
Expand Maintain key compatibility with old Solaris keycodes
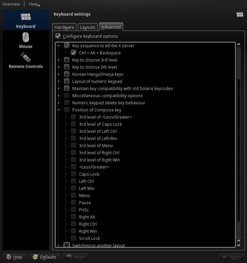pyautogui.click(x=58, y=88)
